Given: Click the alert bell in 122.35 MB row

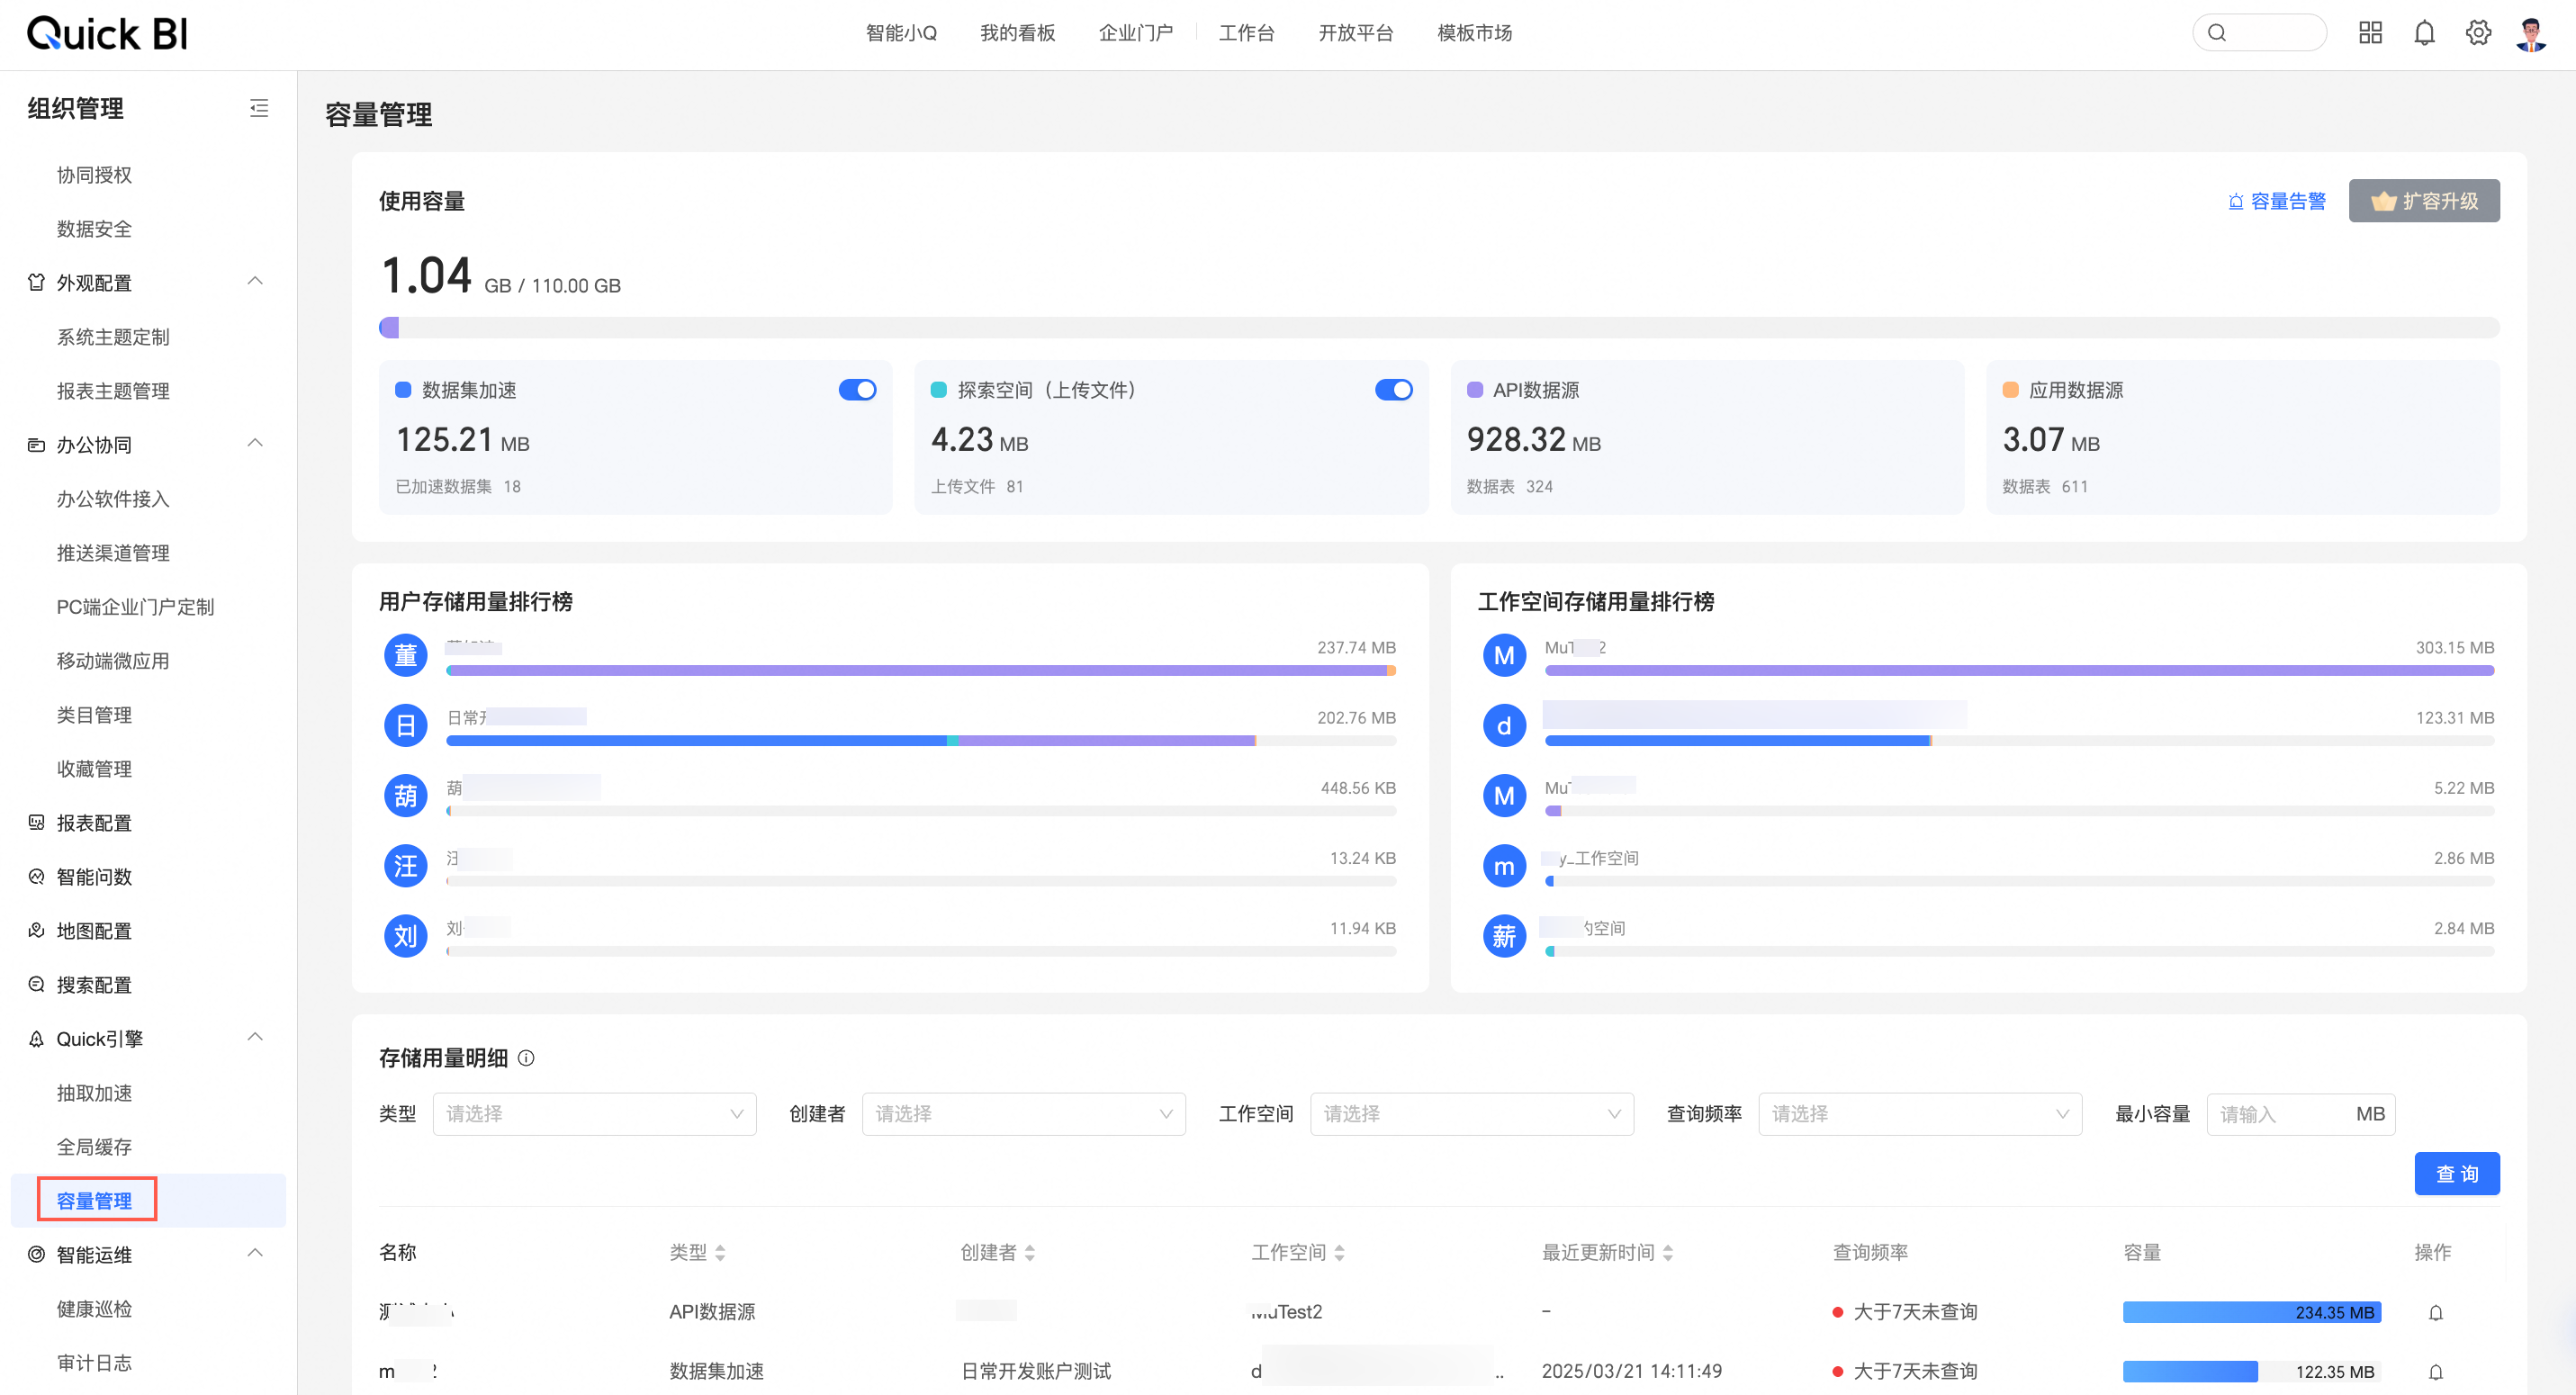Looking at the screenshot, I should pos(2436,1371).
